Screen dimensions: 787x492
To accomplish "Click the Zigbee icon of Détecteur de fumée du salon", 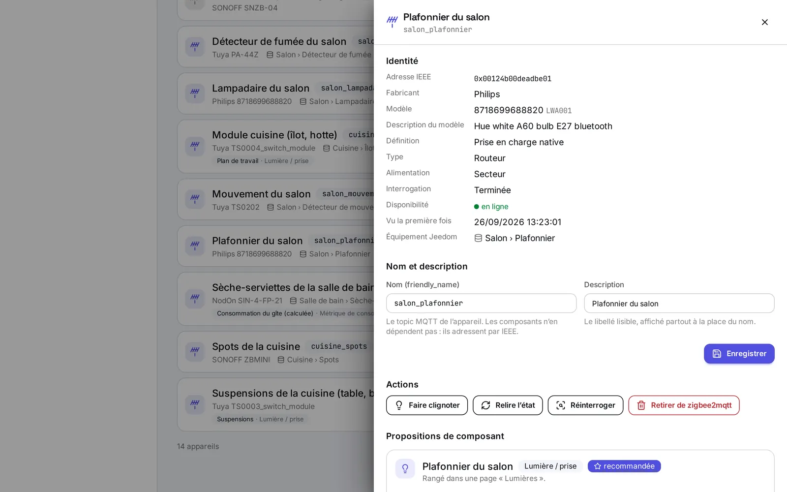I will click(x=195, y=47).
